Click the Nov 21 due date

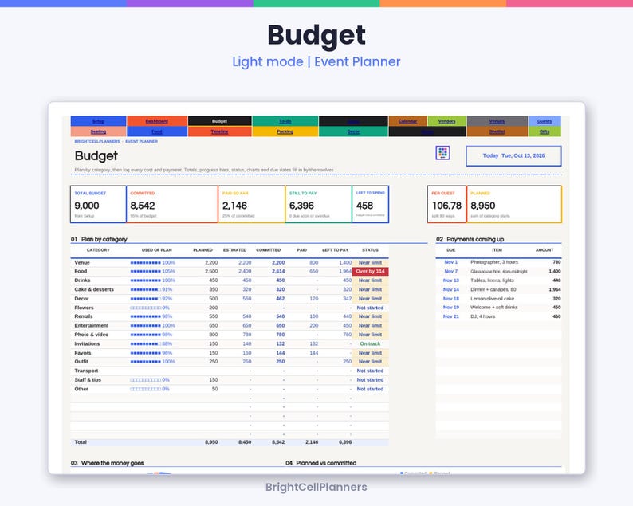click(451, 317)
